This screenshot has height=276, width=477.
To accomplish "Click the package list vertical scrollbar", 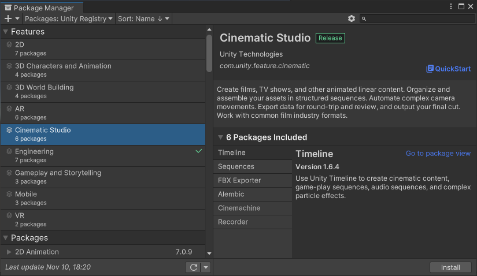I will pos(209,52).
